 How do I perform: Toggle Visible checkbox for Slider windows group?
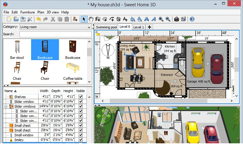pyautogui.click(x=81, y=106)
